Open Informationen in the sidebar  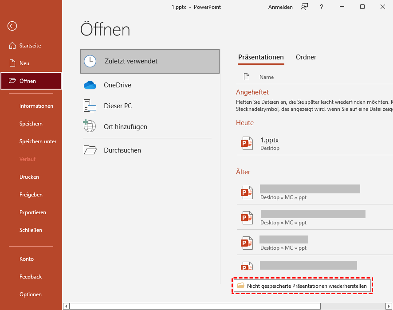pos(36,106)
